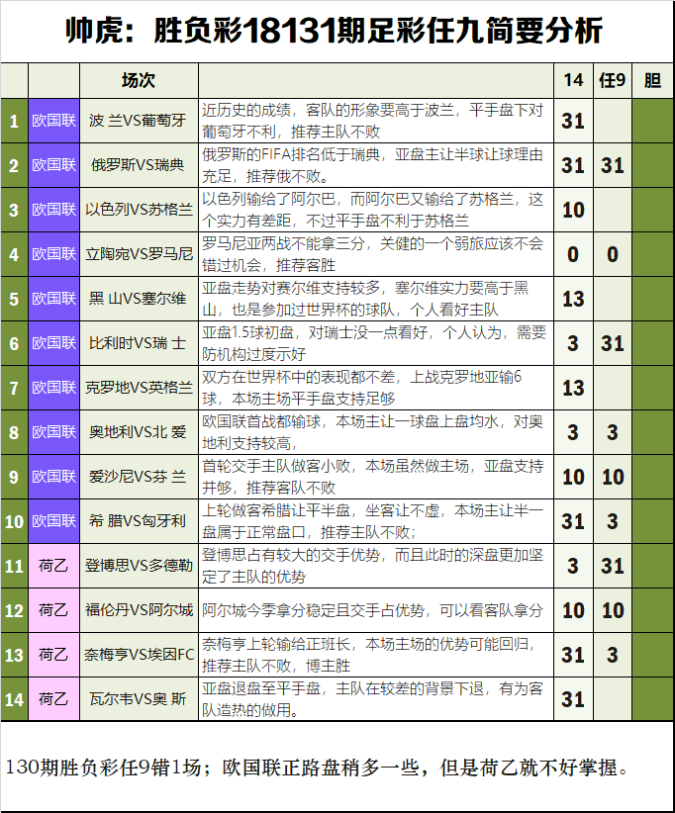The image size is (675, 813).
Task: Click match cell "登博思VS多德勒"
Action: [x=139, y=566]
